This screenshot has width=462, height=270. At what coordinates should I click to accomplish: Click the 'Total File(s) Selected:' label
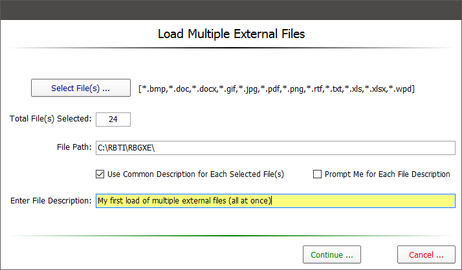[x=50, y=119]
